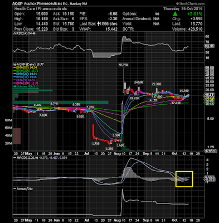The height and width of the screenshot is (223, 219).
Task: Click the +3.61% percent change value
Action: [x=194, y=14]
